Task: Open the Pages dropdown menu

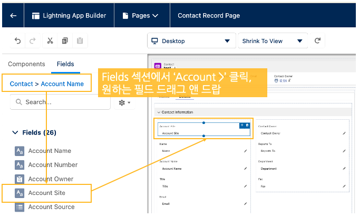Action: [140, 16]
